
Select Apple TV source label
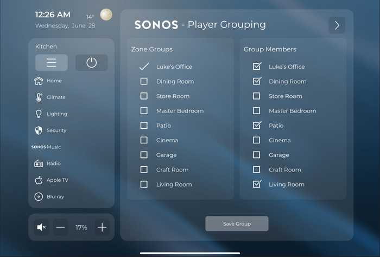pos(58,180)
